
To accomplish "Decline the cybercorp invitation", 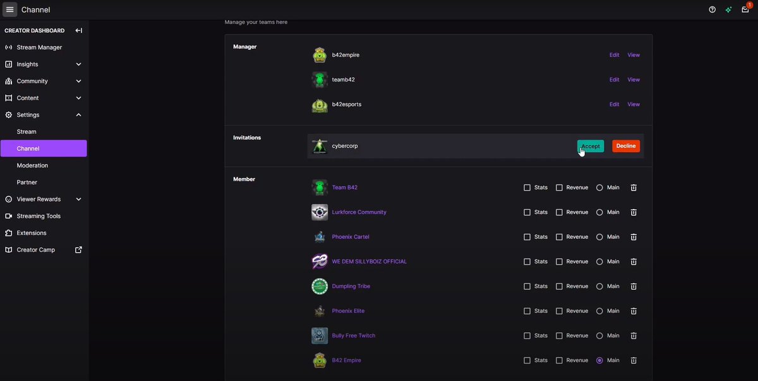I will tap(626, 146).
